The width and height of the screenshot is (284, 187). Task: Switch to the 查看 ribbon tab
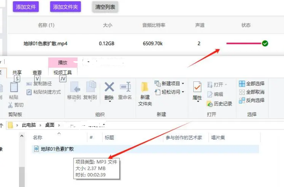click(x=37, y=73)
